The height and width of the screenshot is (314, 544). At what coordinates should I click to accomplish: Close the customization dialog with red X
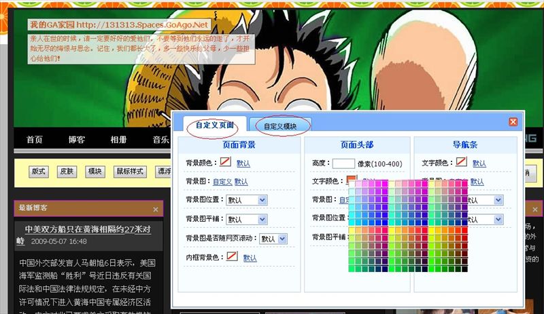[513, 122]
